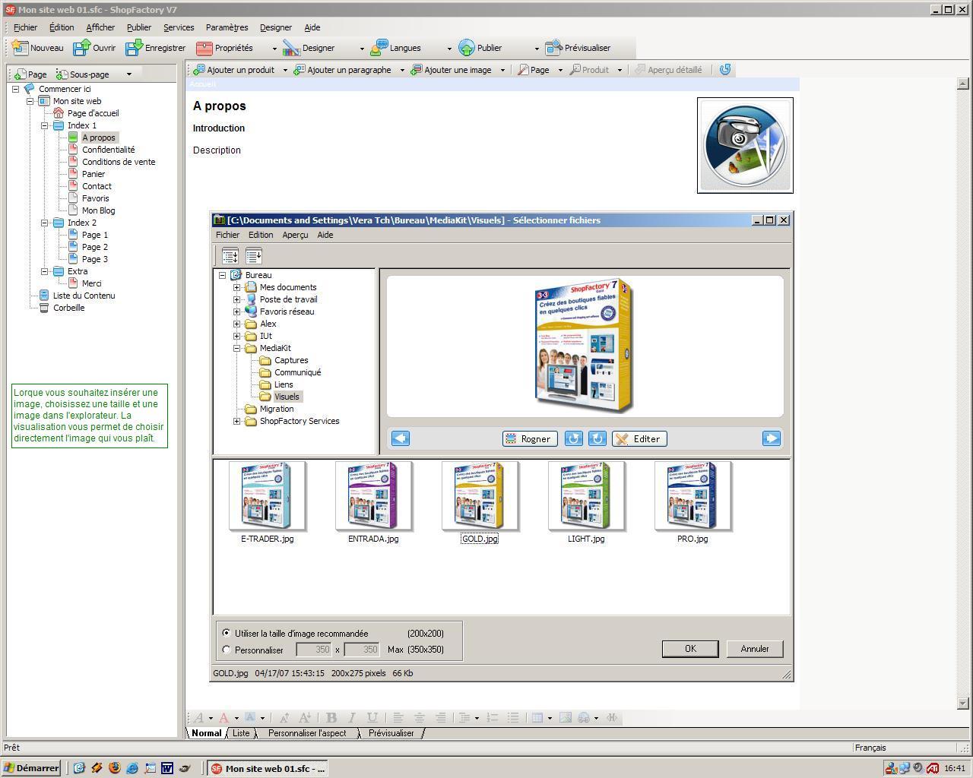This screenshot has width=973, height=778.
Task: Click the Enregistrer save icon
Action: tap(135, 48)
